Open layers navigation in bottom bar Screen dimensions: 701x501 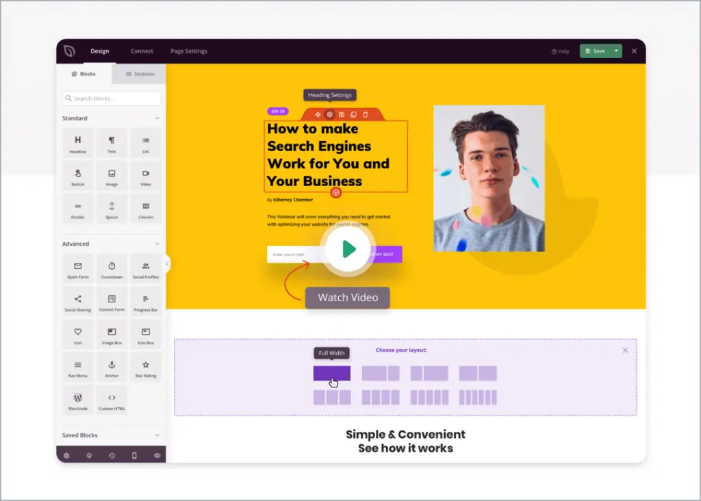[x=89, y=455]
